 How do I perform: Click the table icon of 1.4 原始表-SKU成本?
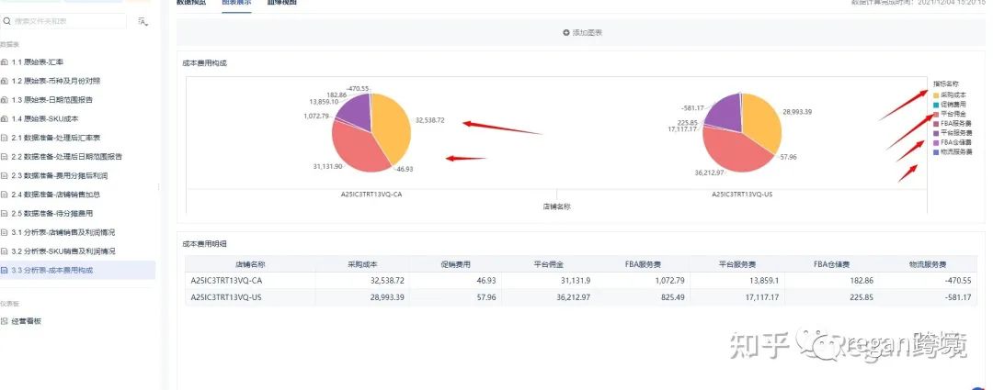5,118
